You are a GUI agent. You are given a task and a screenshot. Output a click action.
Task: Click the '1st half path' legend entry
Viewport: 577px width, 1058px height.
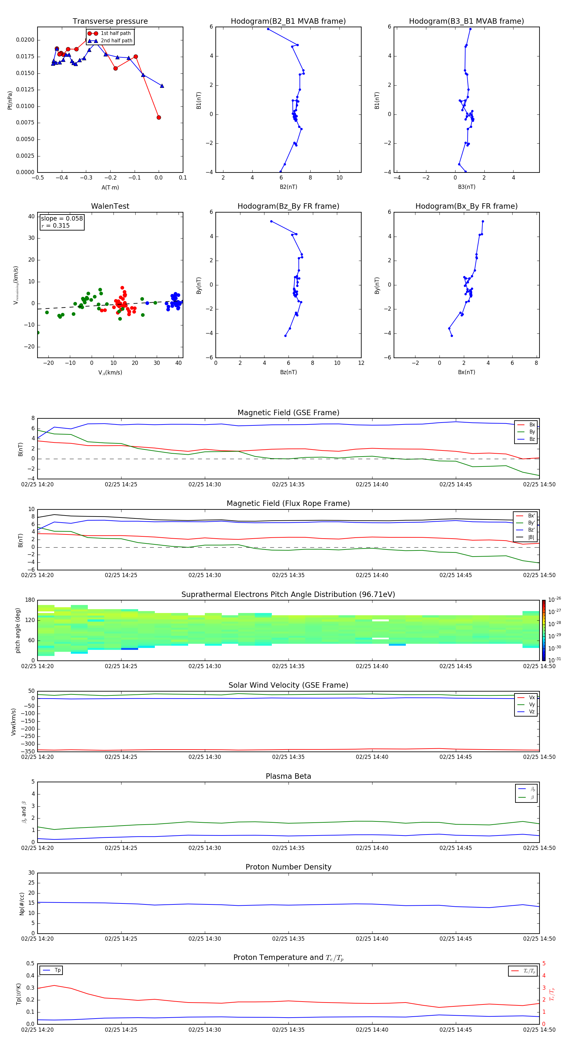point(110,33)
